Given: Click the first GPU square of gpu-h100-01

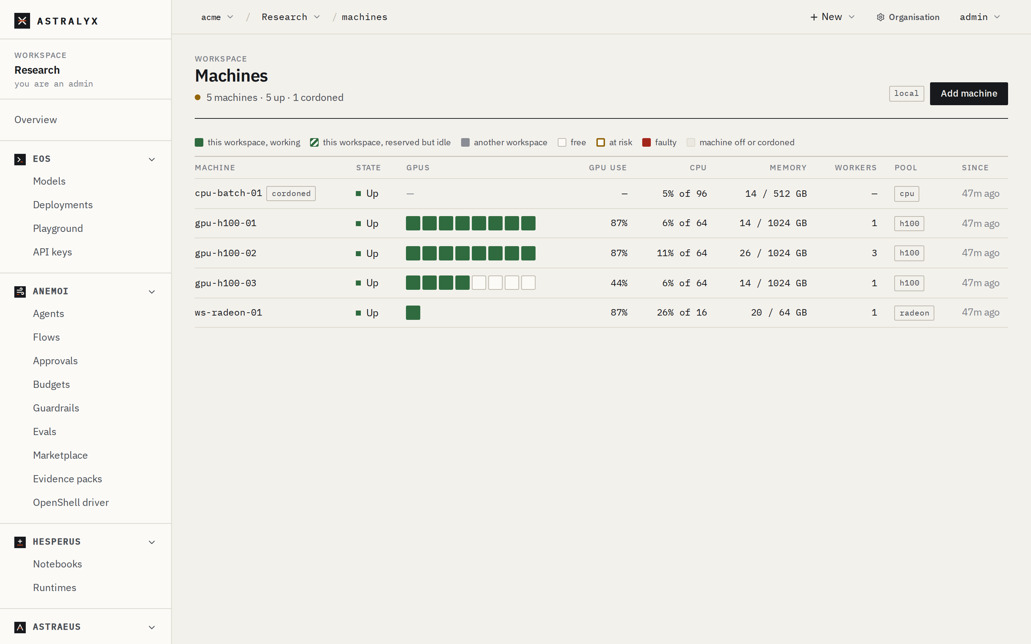Looking at the screenshot, I should 413,224.
